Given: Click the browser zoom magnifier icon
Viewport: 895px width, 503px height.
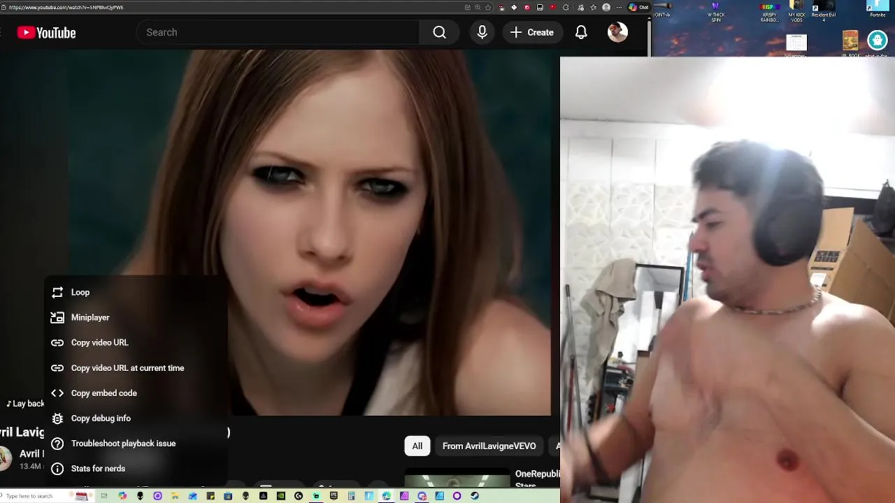Looking at the screenshot, I should coord(478,7).
